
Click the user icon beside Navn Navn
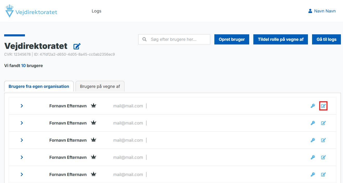coord(310,11)
